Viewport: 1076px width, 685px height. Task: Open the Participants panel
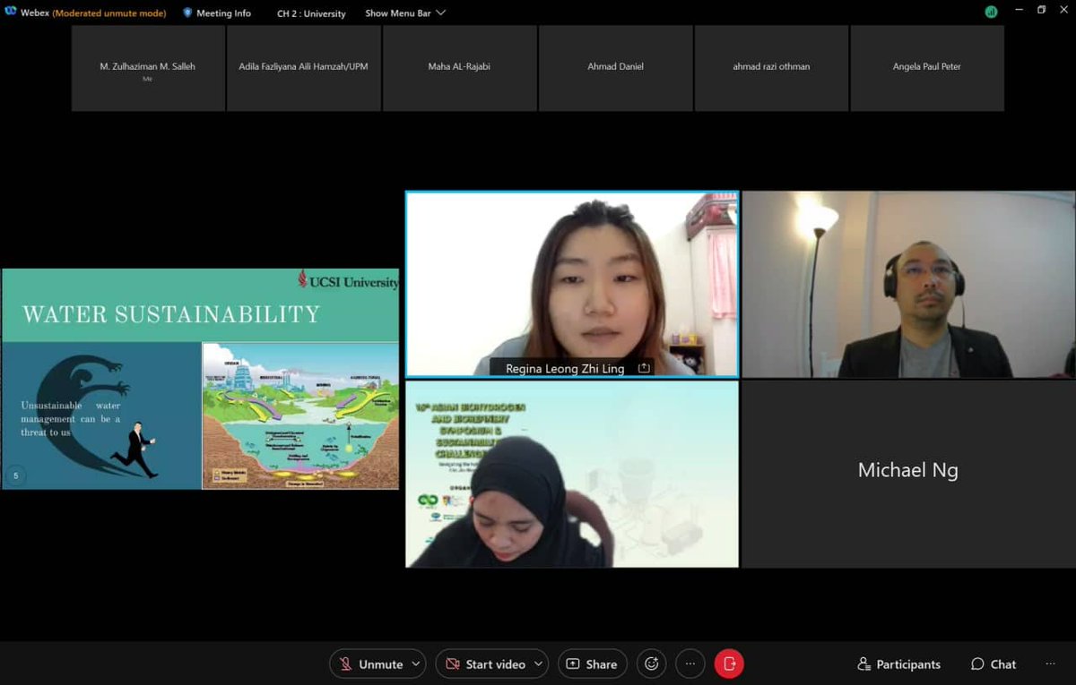pos(898,664)
